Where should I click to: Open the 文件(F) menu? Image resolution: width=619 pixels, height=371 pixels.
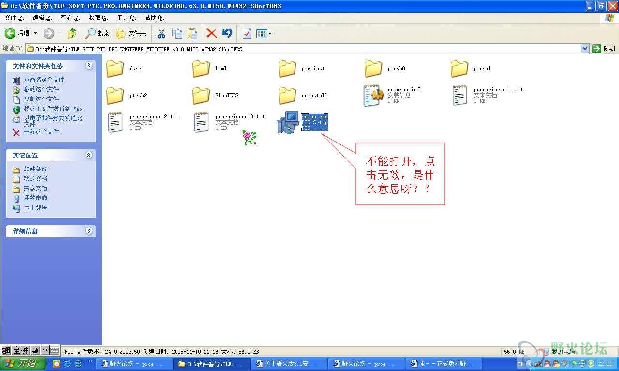point(14,18)
